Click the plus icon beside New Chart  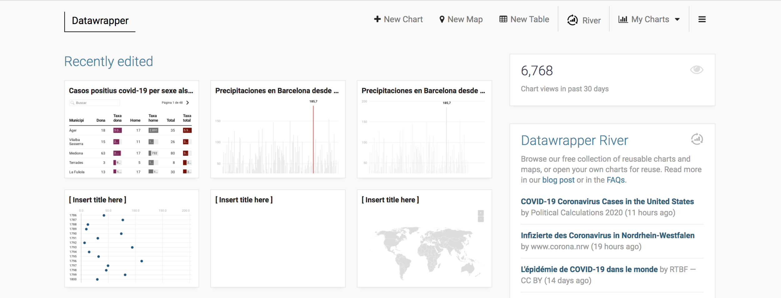(377, 19)
